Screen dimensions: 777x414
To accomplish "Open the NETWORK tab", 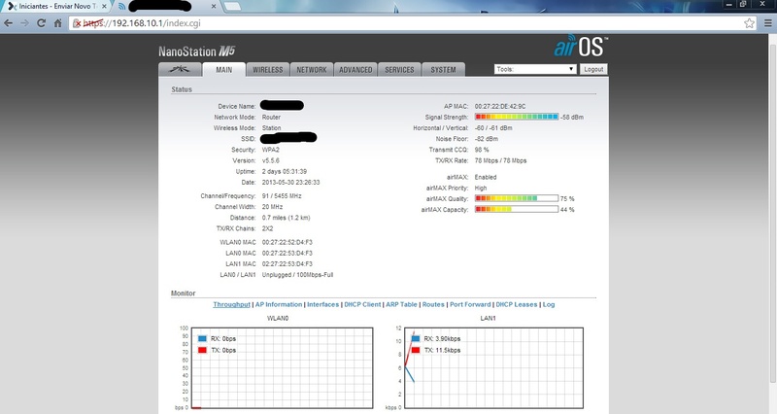I will [312, 70].
